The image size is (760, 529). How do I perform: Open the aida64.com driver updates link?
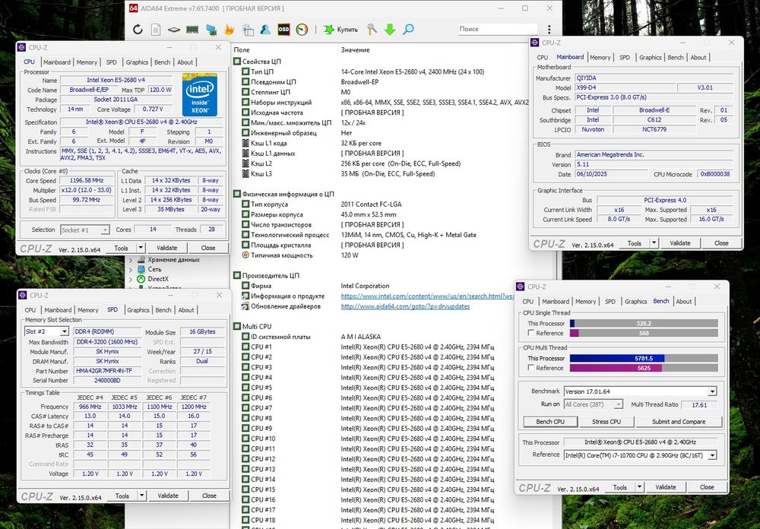tap(405, 306)
